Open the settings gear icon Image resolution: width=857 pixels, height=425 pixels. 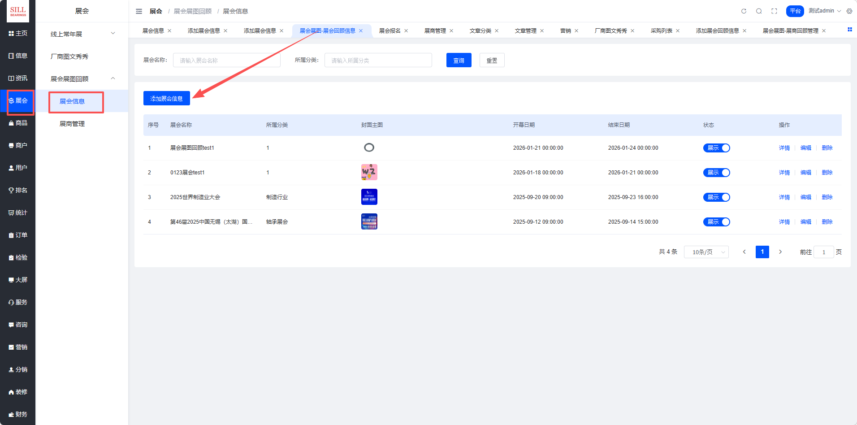[849, 11]
